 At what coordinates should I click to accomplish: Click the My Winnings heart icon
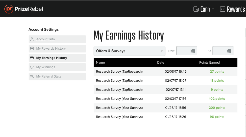pyautogui.click(x=32, y=67)
